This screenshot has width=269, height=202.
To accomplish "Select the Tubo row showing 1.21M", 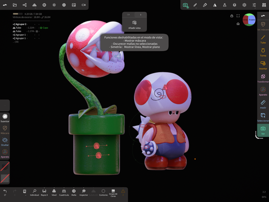I will pos(24,28).
